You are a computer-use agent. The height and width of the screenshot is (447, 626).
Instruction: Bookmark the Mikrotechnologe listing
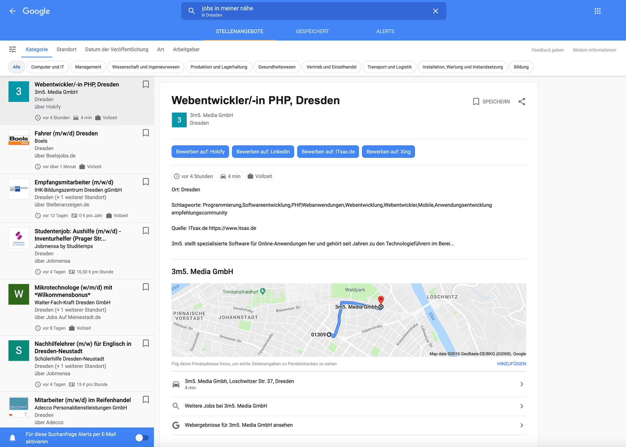(x=146, y=287)
